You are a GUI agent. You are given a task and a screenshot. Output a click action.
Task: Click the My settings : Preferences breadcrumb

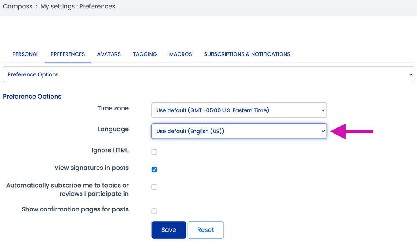[x=78, y=6]
